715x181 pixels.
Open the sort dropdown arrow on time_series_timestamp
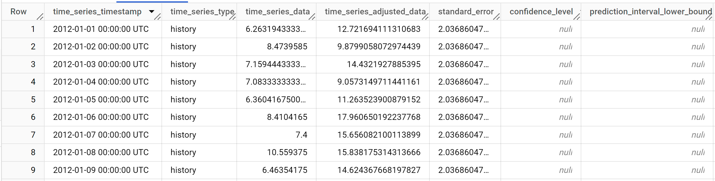pyautogui.click(x=152, y=11)
